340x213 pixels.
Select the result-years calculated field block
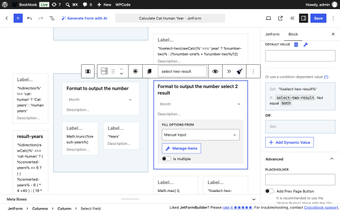tap(31, 162)
